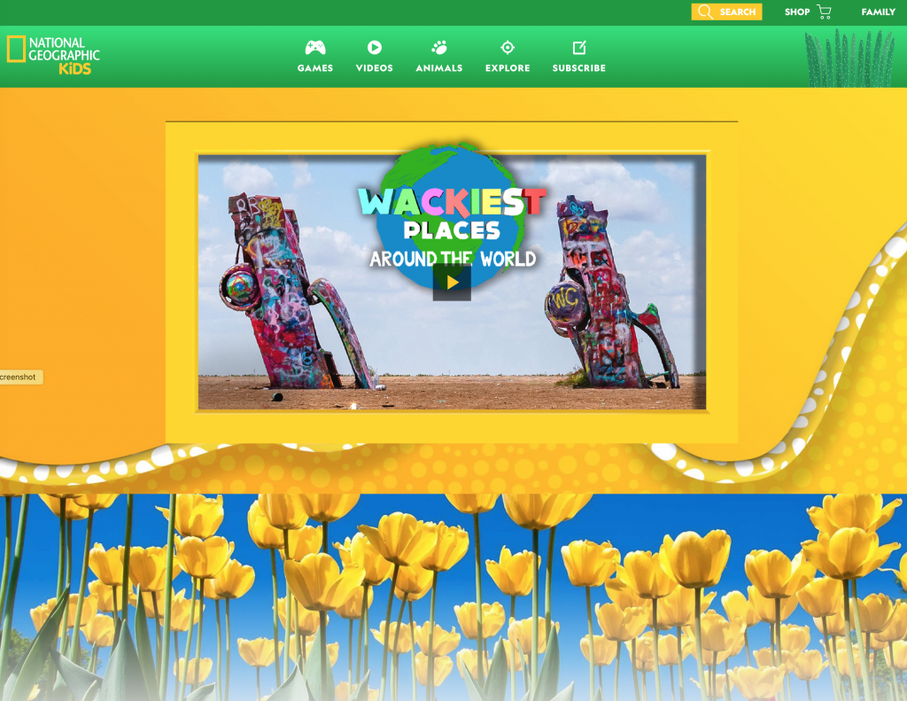Viewport: 907px width, 701px height.
Task: Click the National Geographic yellow frame logo
Action: tap(15, 50)
